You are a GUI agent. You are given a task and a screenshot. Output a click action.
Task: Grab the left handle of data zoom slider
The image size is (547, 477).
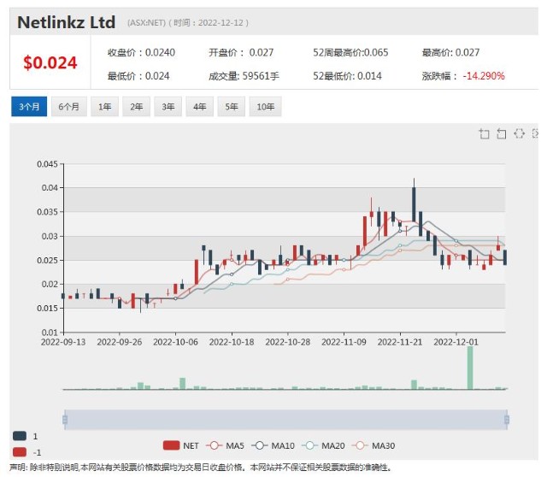coord(65,420)
